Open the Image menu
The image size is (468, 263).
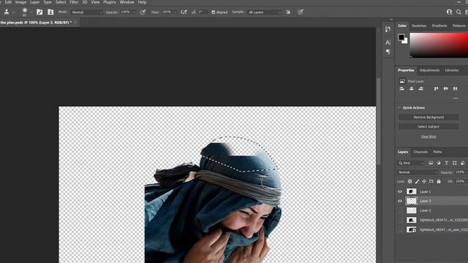(20, 2)
